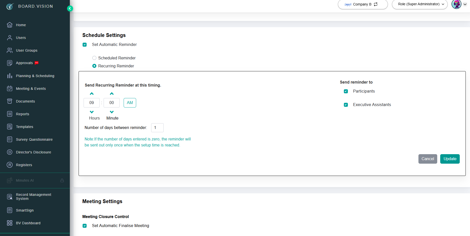Click the Director's Disclosure icon
Screen dimensions: 470x236
(10, 152)
